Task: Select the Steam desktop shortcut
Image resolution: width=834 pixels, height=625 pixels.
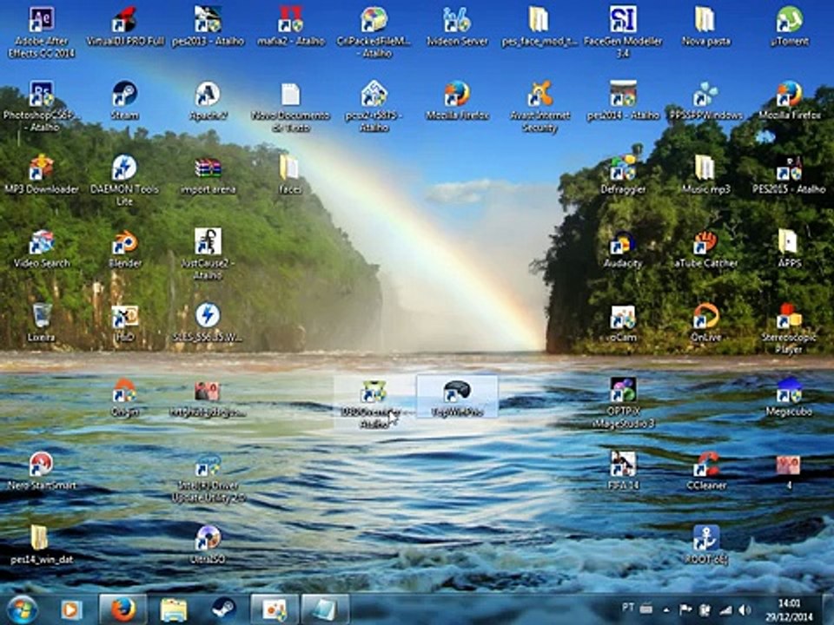Action: click(x=124, y=100)
